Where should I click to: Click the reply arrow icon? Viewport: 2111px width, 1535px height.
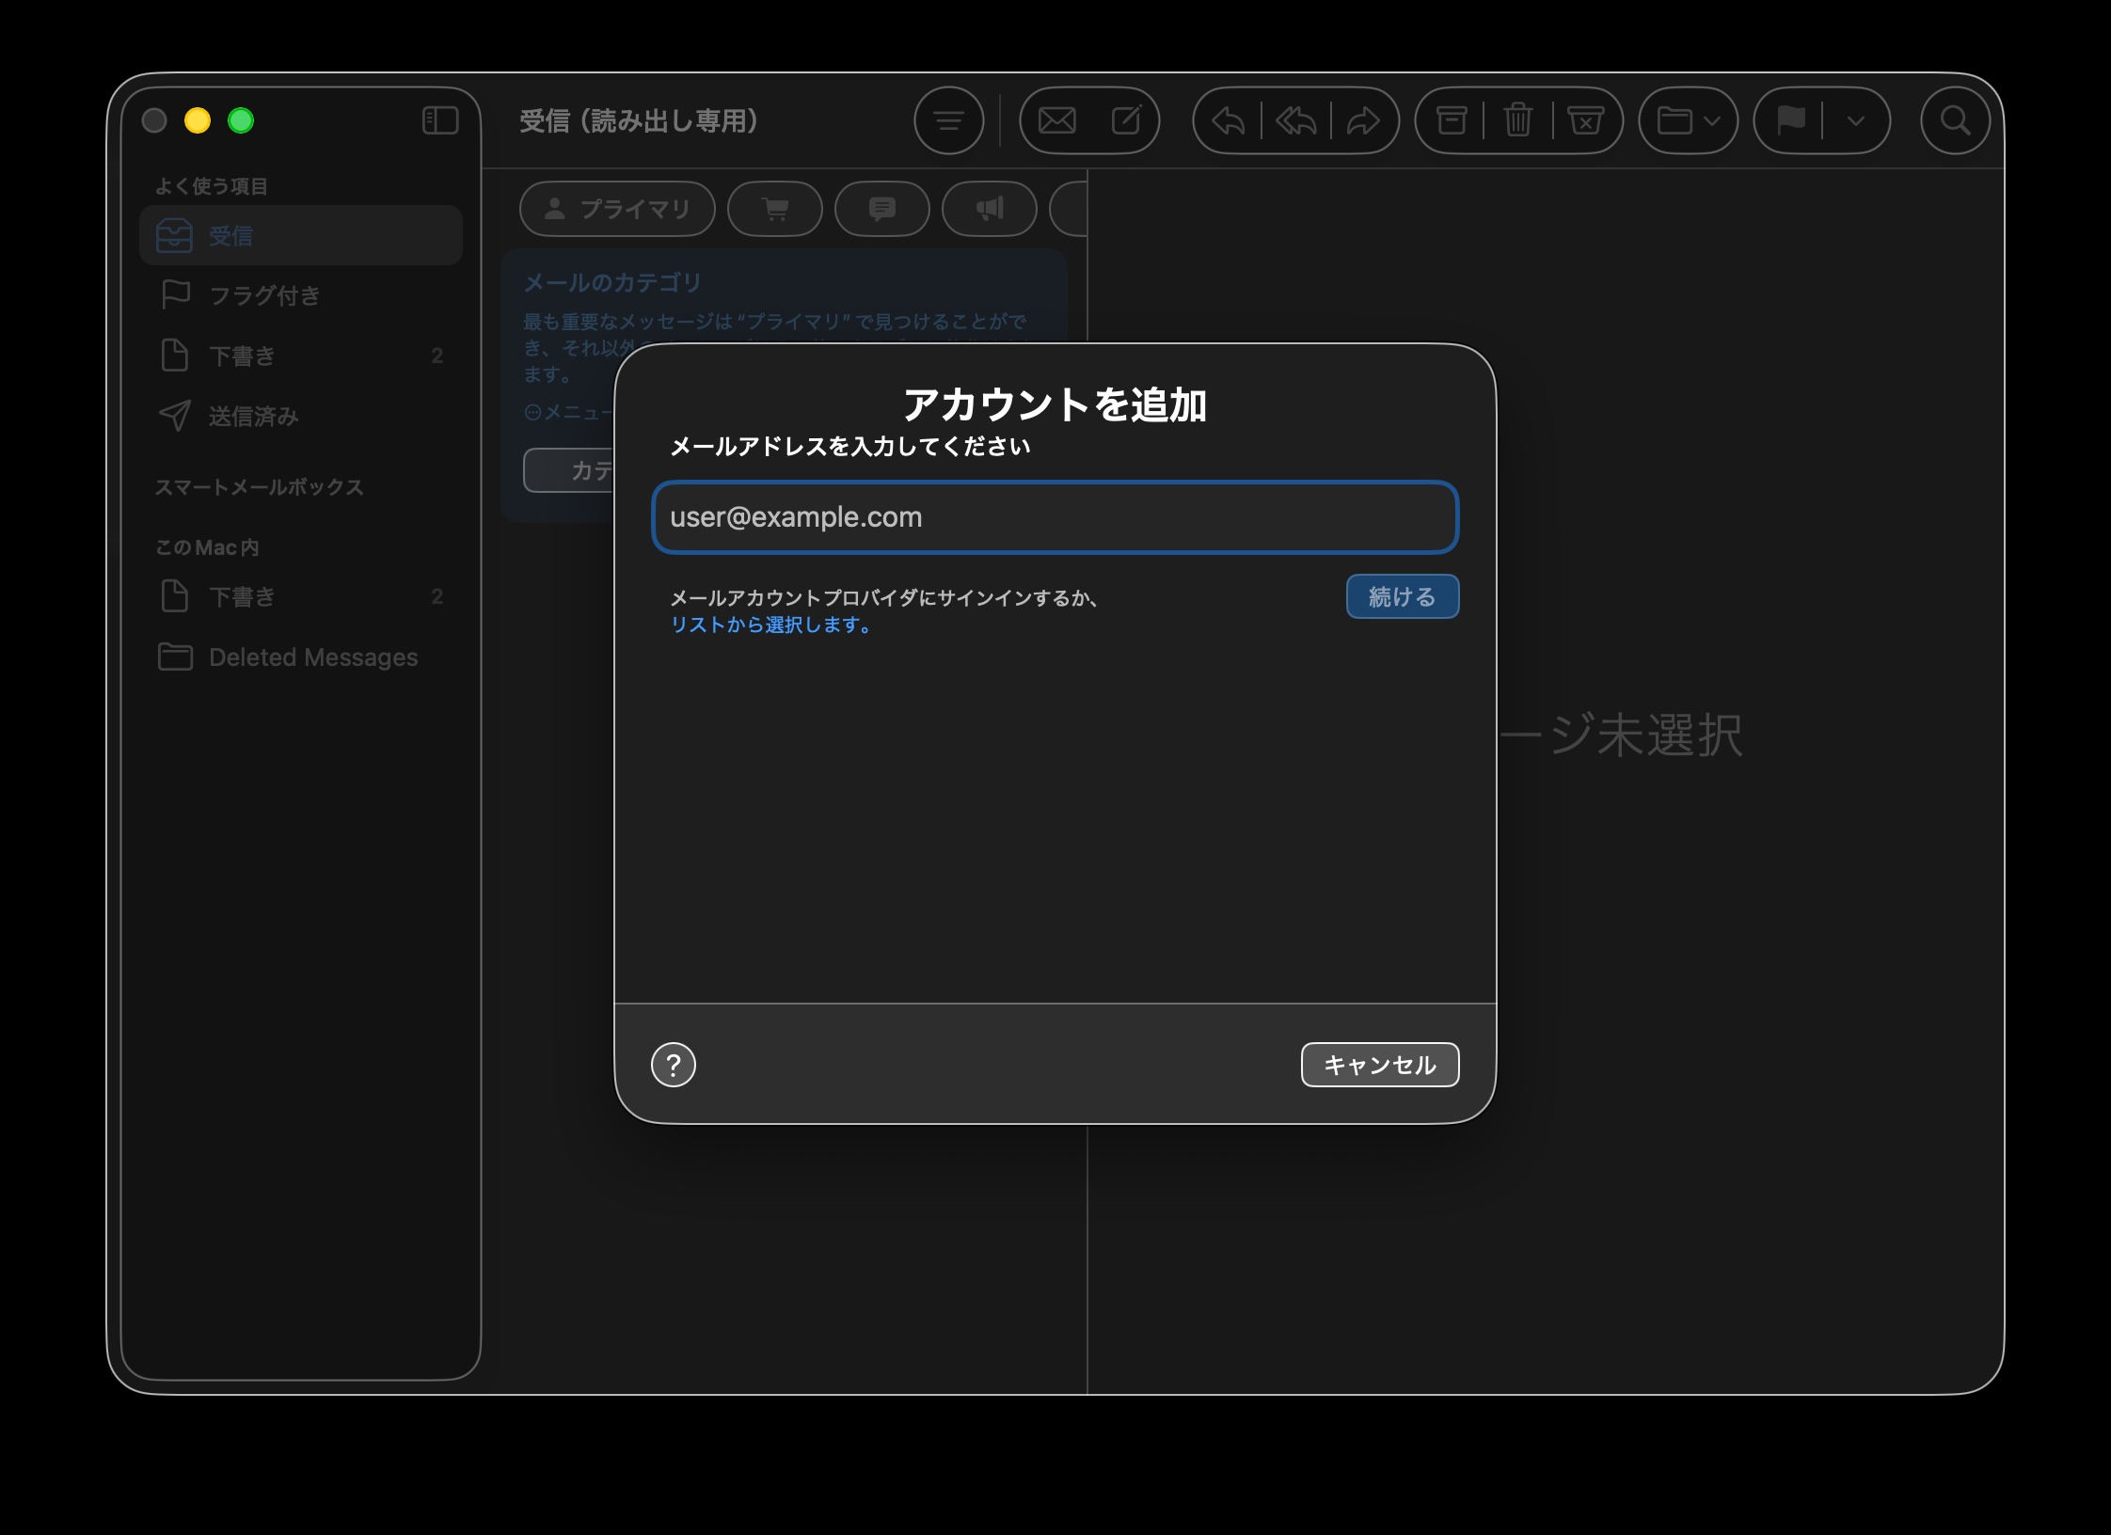1229,120
